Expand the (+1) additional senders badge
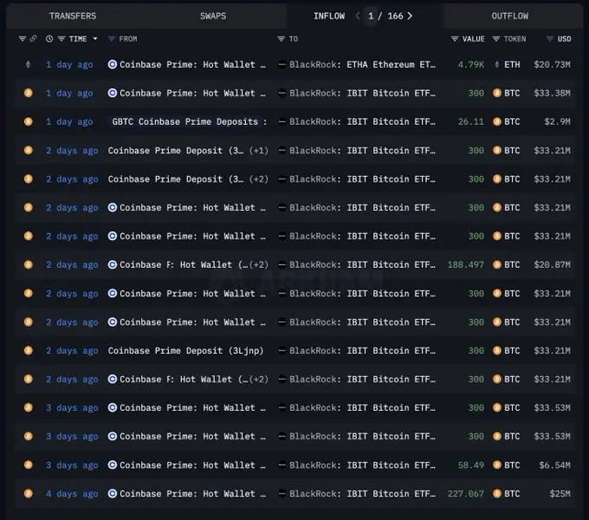The image size is (589, 520). click(259, 150)
